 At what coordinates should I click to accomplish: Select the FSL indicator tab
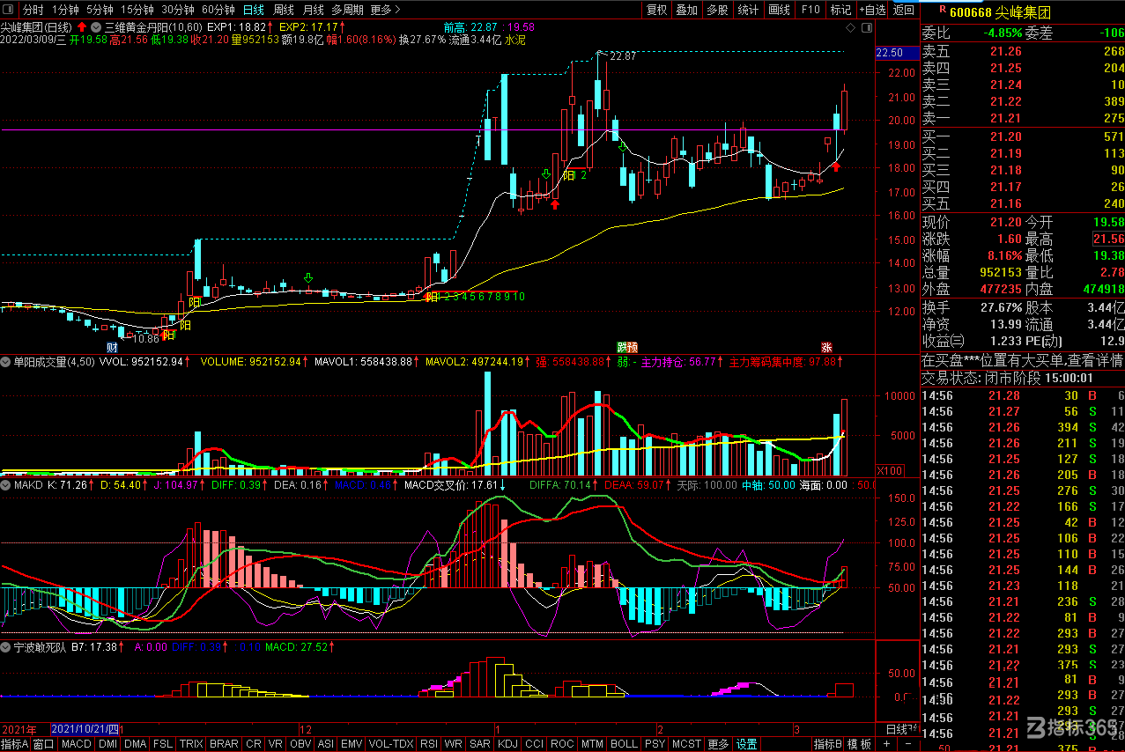pos(163,744)
